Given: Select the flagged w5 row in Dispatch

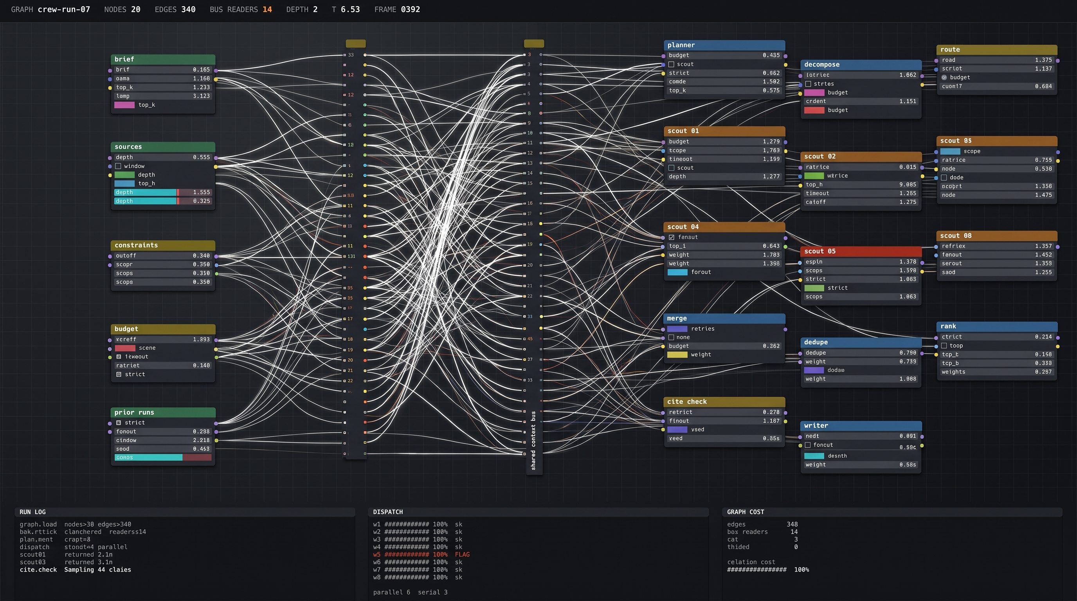Looking at the screenshot, I should 421,554.
